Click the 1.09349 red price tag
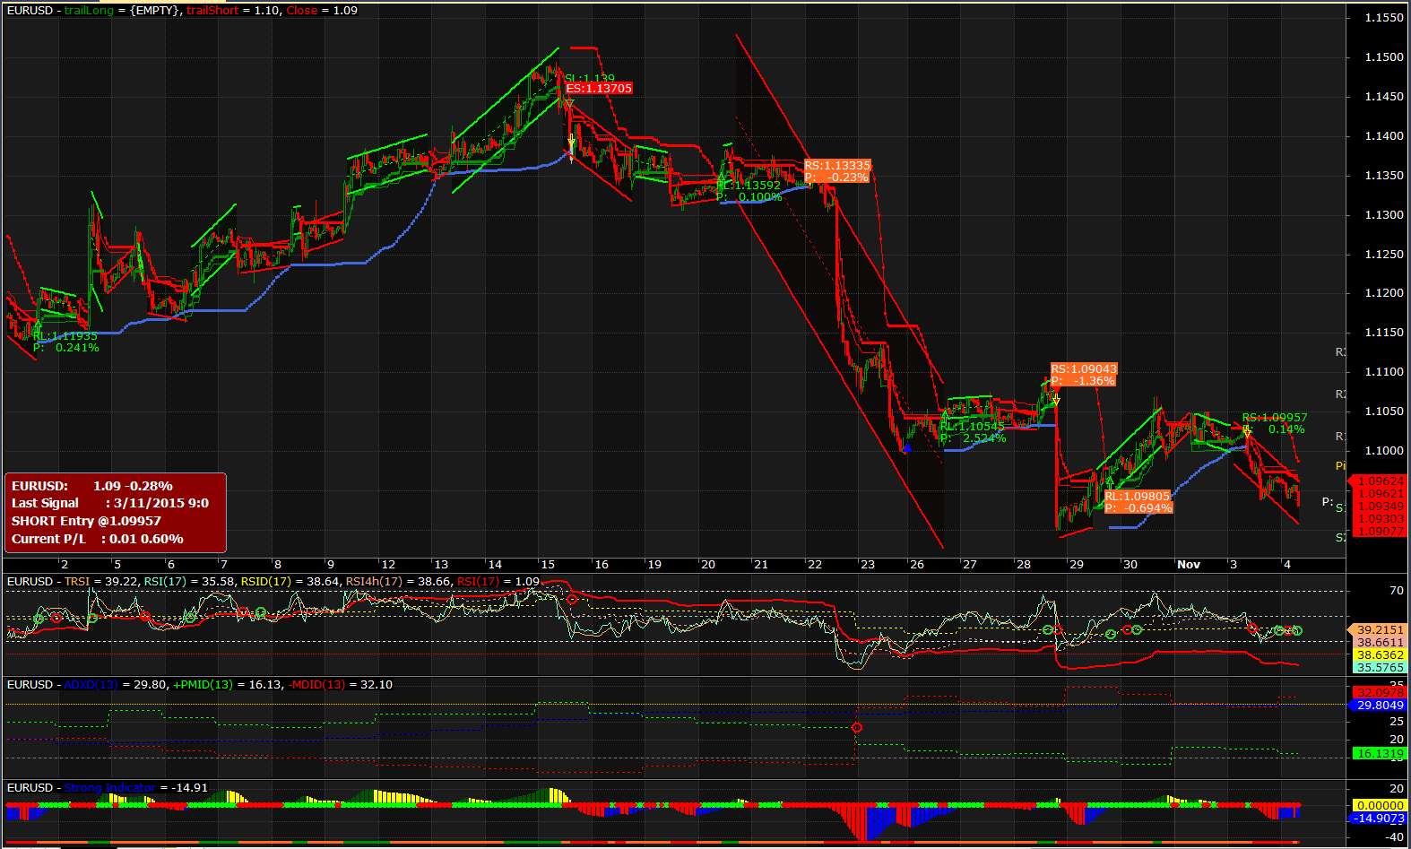The height and width of the screenshot is (849, 1411). coord(1381,507)
